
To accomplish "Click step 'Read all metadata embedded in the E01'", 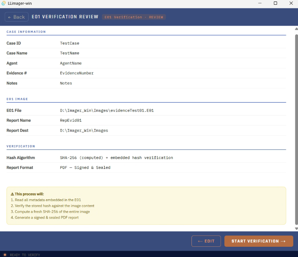I will point(46,200).
